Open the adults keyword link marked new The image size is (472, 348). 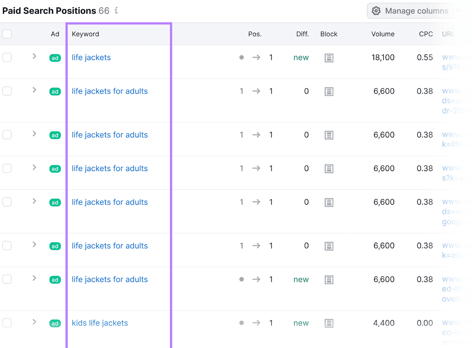tap(110, 279)
